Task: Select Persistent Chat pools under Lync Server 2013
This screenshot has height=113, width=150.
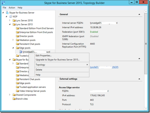Action: coord(30,44)
